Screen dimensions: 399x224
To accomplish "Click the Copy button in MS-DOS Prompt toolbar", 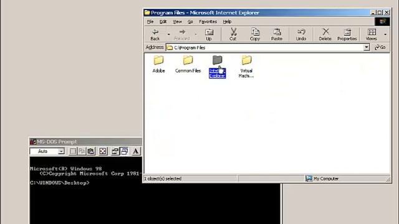I will 82,151.
